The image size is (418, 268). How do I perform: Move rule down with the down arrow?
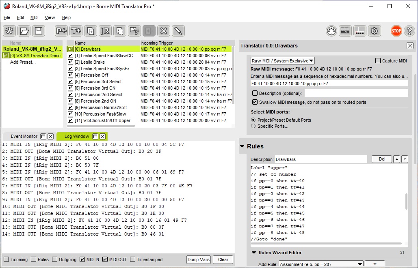pos(405,159)
